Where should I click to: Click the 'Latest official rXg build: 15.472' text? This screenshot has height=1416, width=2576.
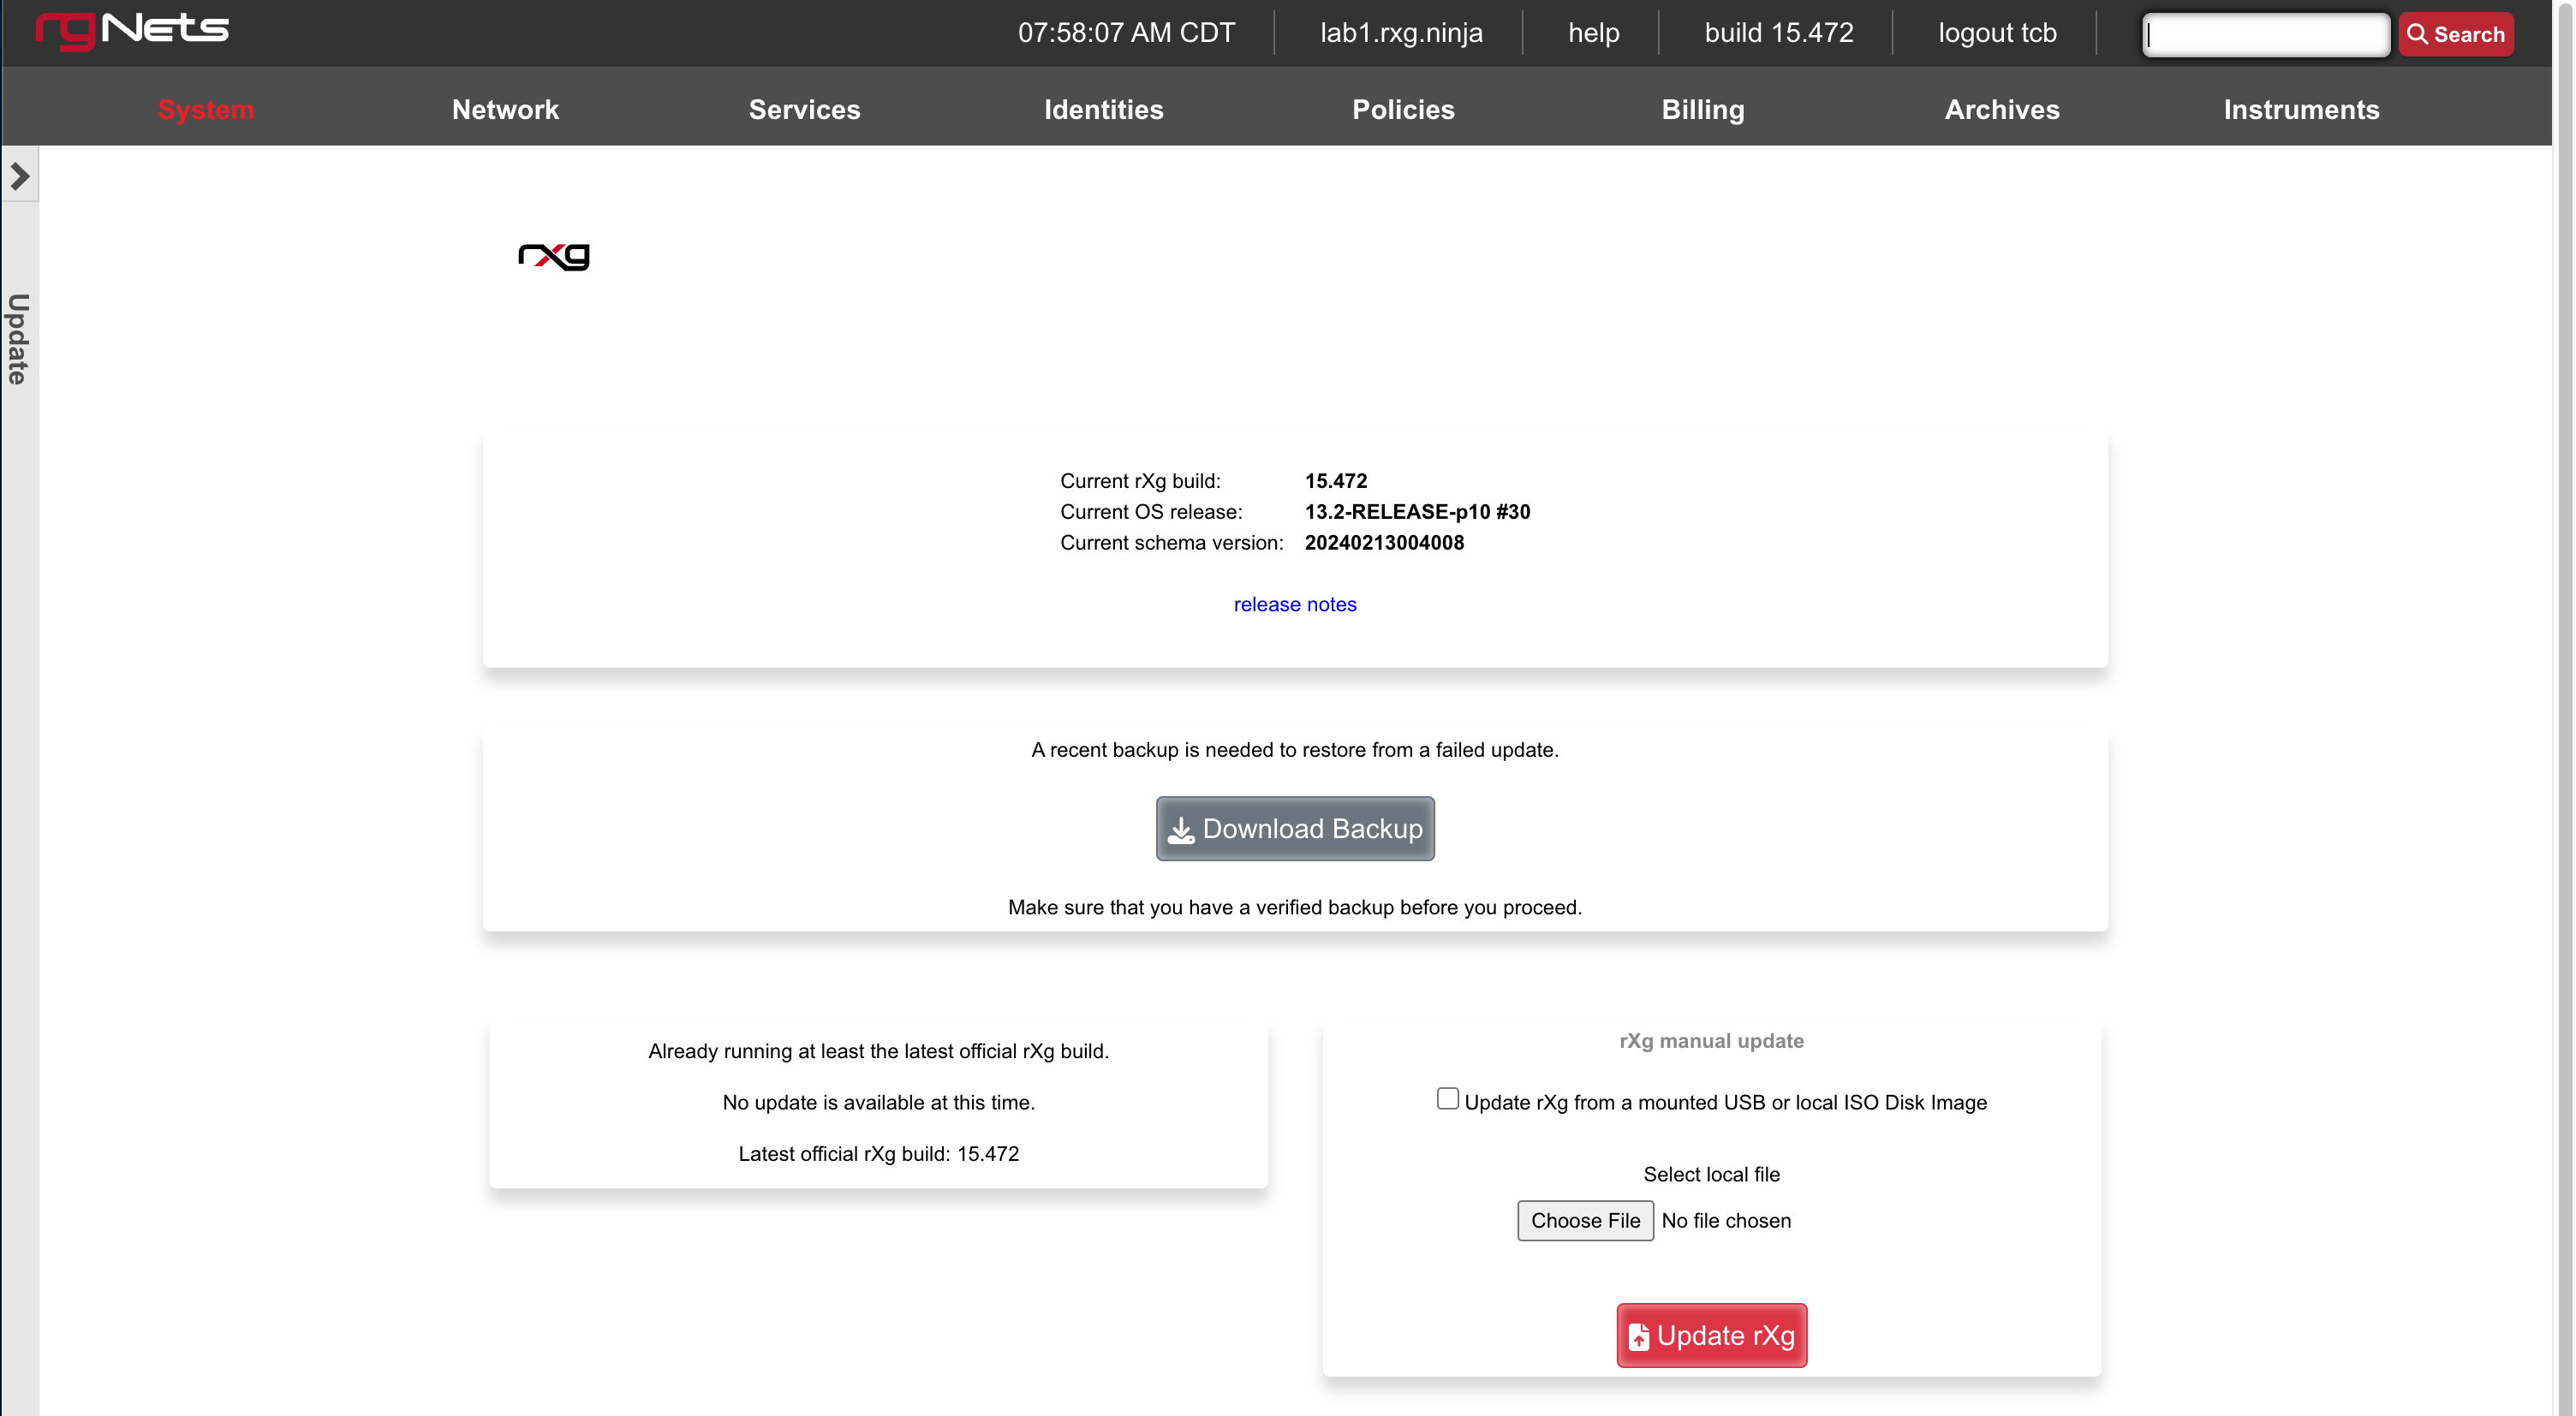(x=878, y=1154)
